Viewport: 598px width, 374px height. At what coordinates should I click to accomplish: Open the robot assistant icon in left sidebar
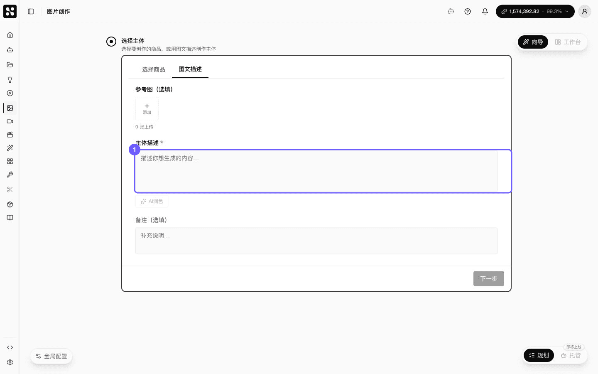coord(10,50)
